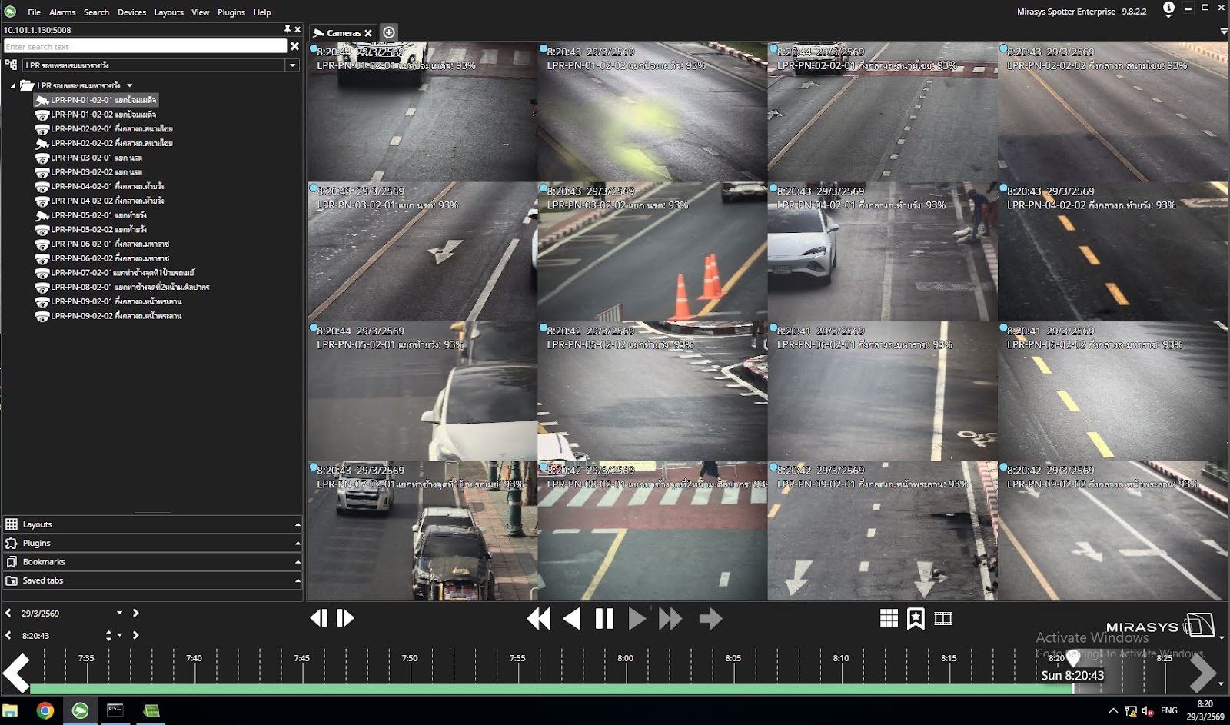Clear the search text with X button

[x=294, y=46]
